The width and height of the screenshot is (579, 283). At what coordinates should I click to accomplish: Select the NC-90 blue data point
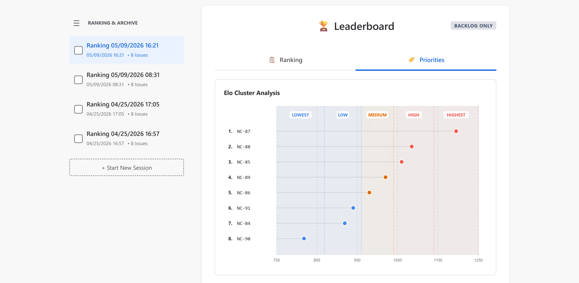pos(304,239)
